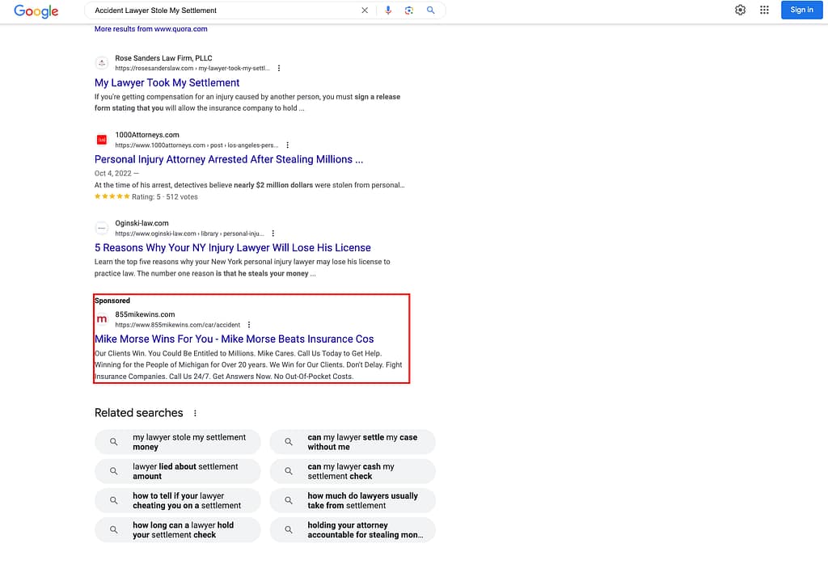Open My Lawyer Took My Settlement link
Viewport: 828px width, 577px height.
click(167, 83)
